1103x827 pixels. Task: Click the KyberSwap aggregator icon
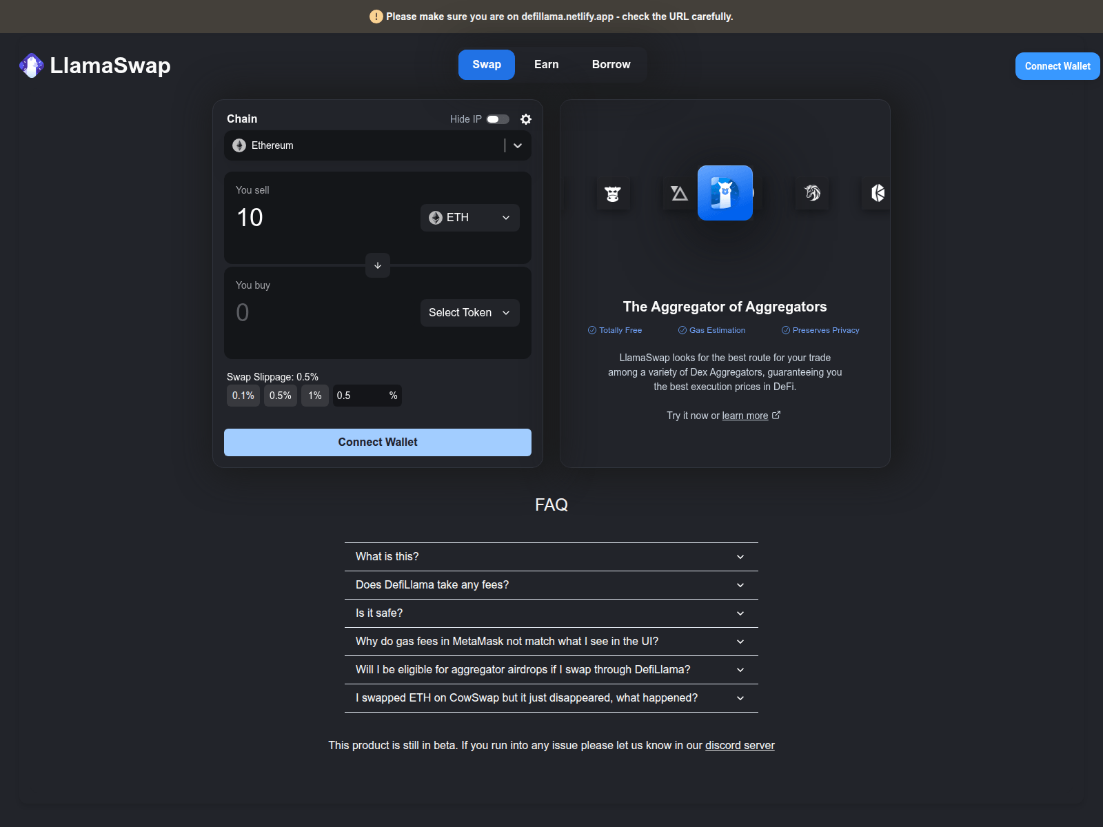click(x=877, y=193)
